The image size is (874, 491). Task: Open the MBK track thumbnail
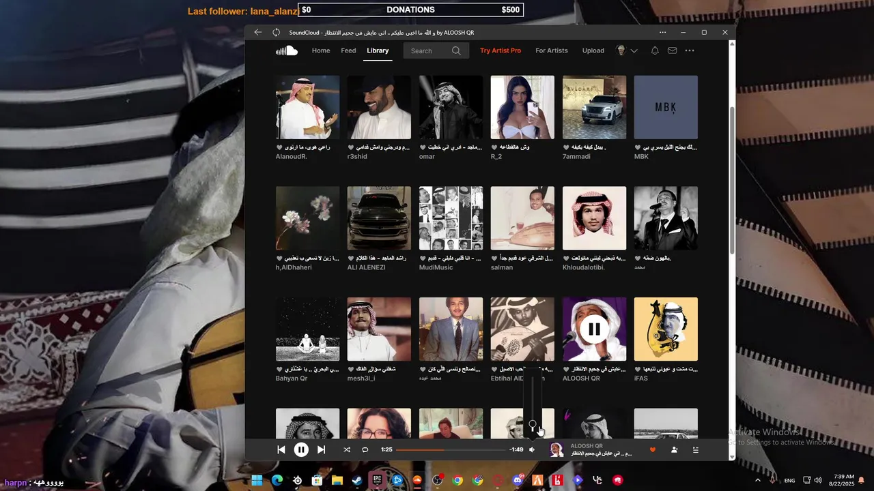pyautogui.click(x=666, y=107)
